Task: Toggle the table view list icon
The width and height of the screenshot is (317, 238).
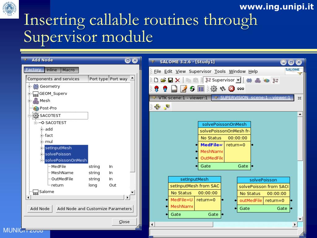Action: point(201,89)
